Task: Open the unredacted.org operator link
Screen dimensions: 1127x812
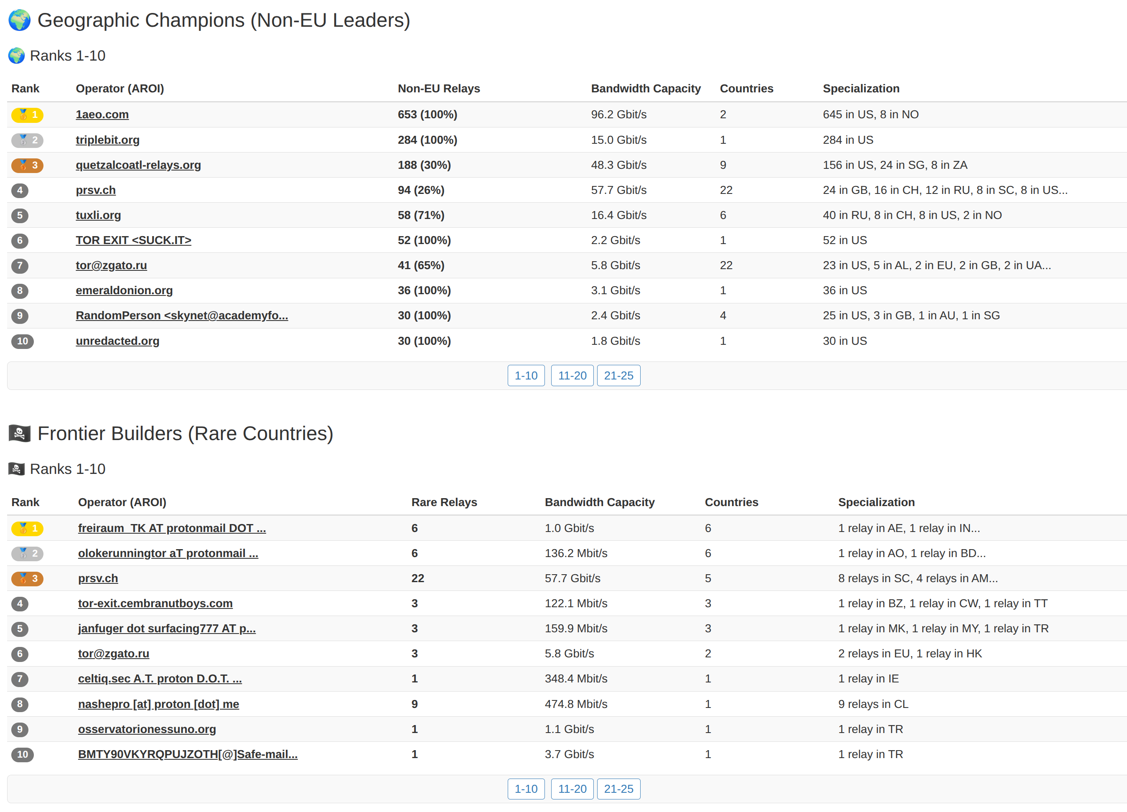Action: pos(117,341)
